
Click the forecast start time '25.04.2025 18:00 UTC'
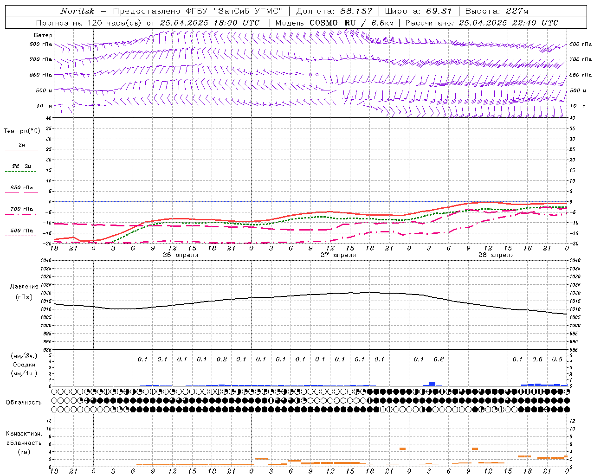point(209,23)
